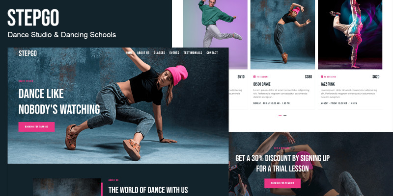The height and width of the screenshot is (196, 393).
Task: Navigate to the Testimonials menu item
Action: (193, 53)
